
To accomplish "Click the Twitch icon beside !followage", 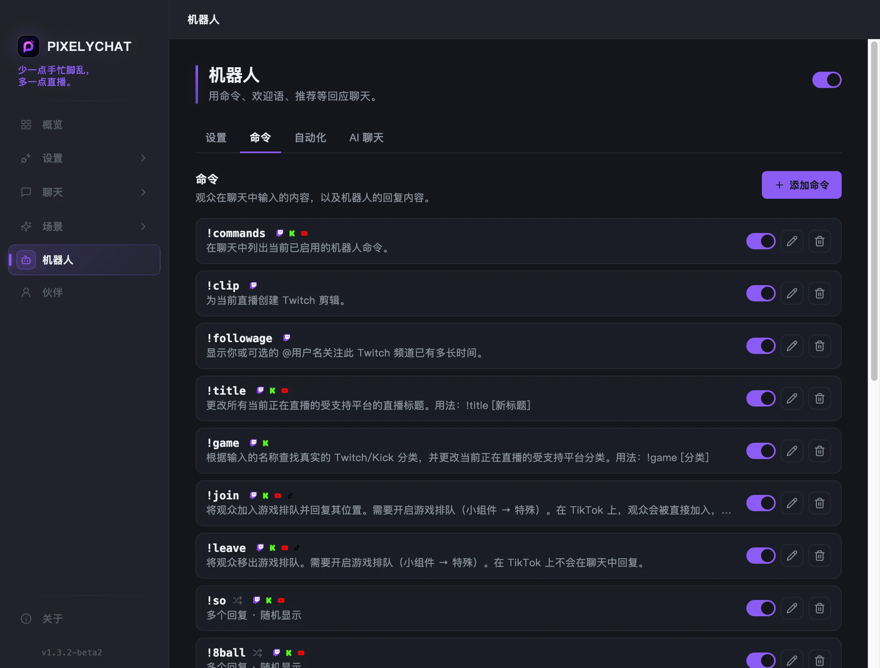I will [287, 338].
